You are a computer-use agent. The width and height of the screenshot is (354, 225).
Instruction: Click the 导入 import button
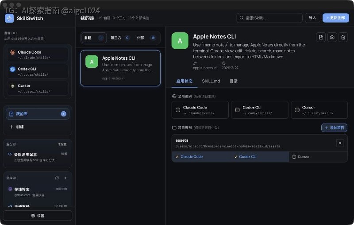coord(312,18)
